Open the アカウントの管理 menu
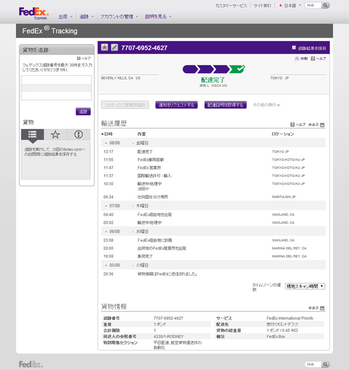 (119, 17)
